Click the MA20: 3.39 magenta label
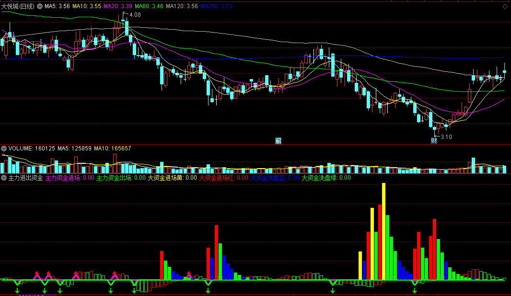Viewport: 511px width, 296px height. coord(117,6)
